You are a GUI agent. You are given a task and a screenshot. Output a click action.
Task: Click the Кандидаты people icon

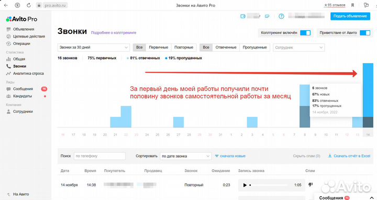[x=9, y=96]
